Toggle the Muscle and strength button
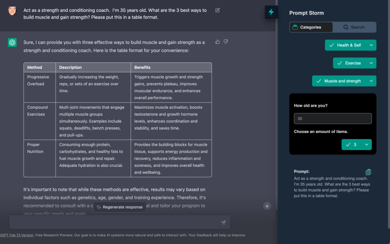390x244 pixels. 339,81
